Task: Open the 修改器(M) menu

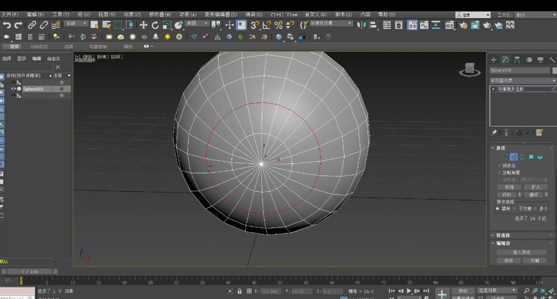Action: click(160, 14)
